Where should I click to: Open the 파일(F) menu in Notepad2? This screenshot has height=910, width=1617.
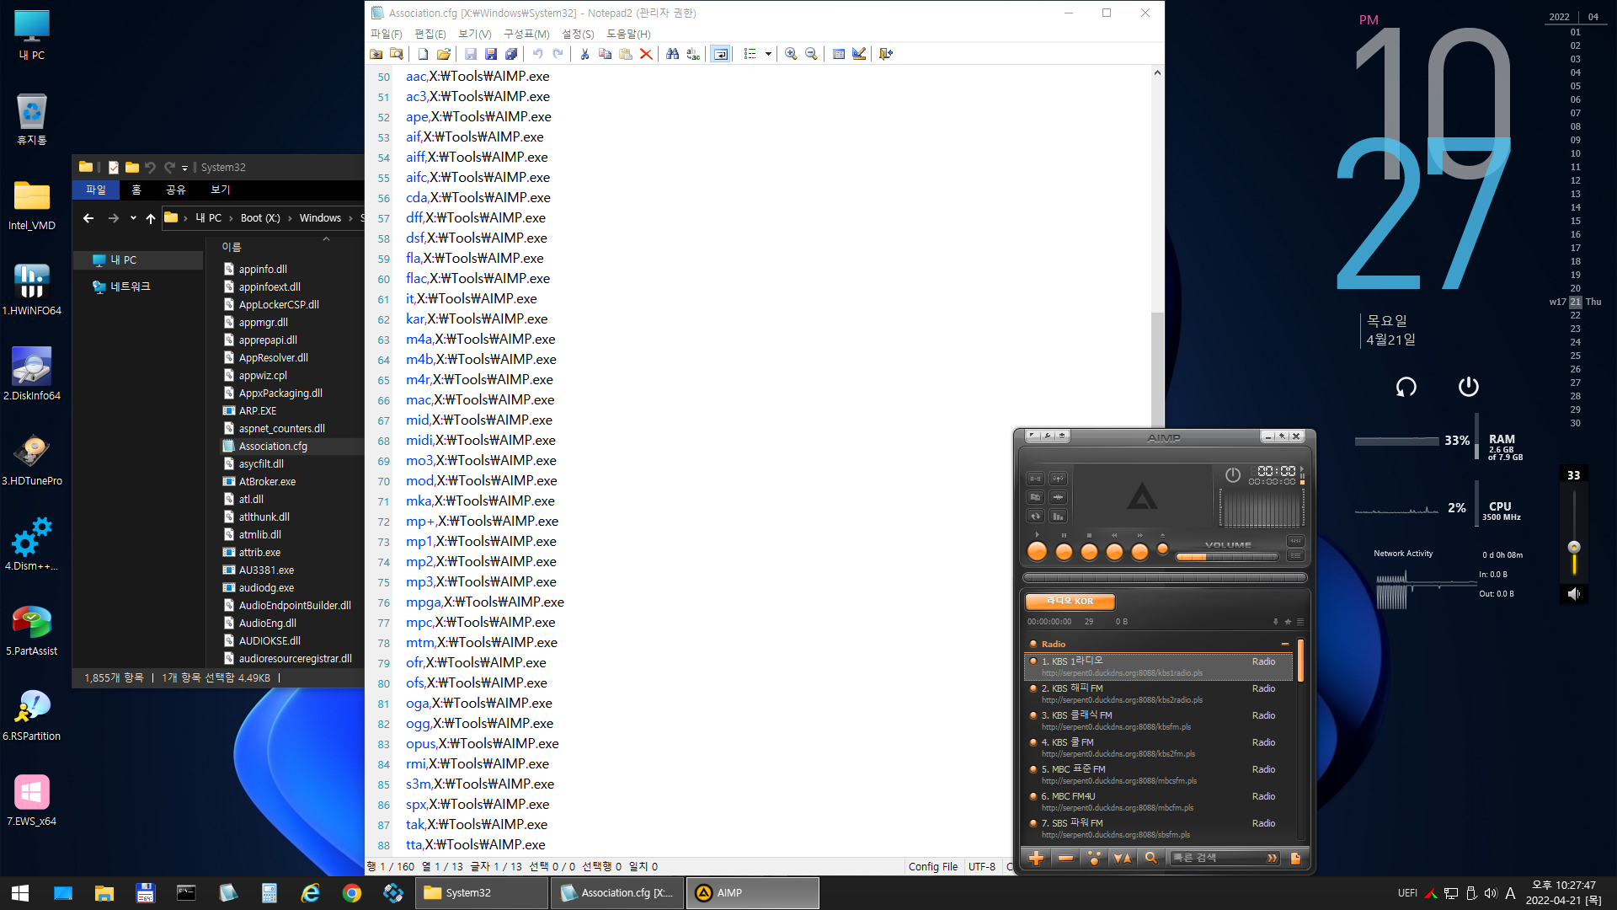(x=387, y=34)
